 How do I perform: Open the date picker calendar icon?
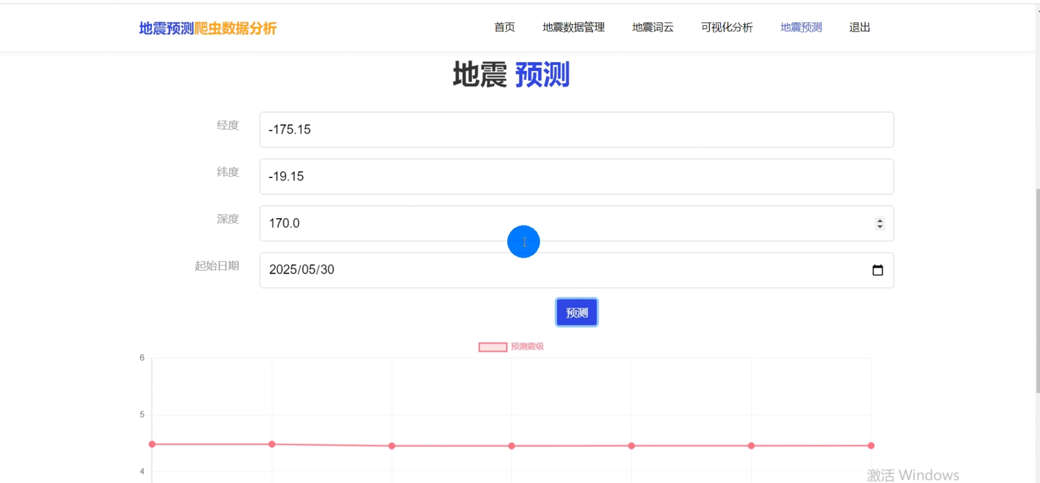tap(878, 270)
